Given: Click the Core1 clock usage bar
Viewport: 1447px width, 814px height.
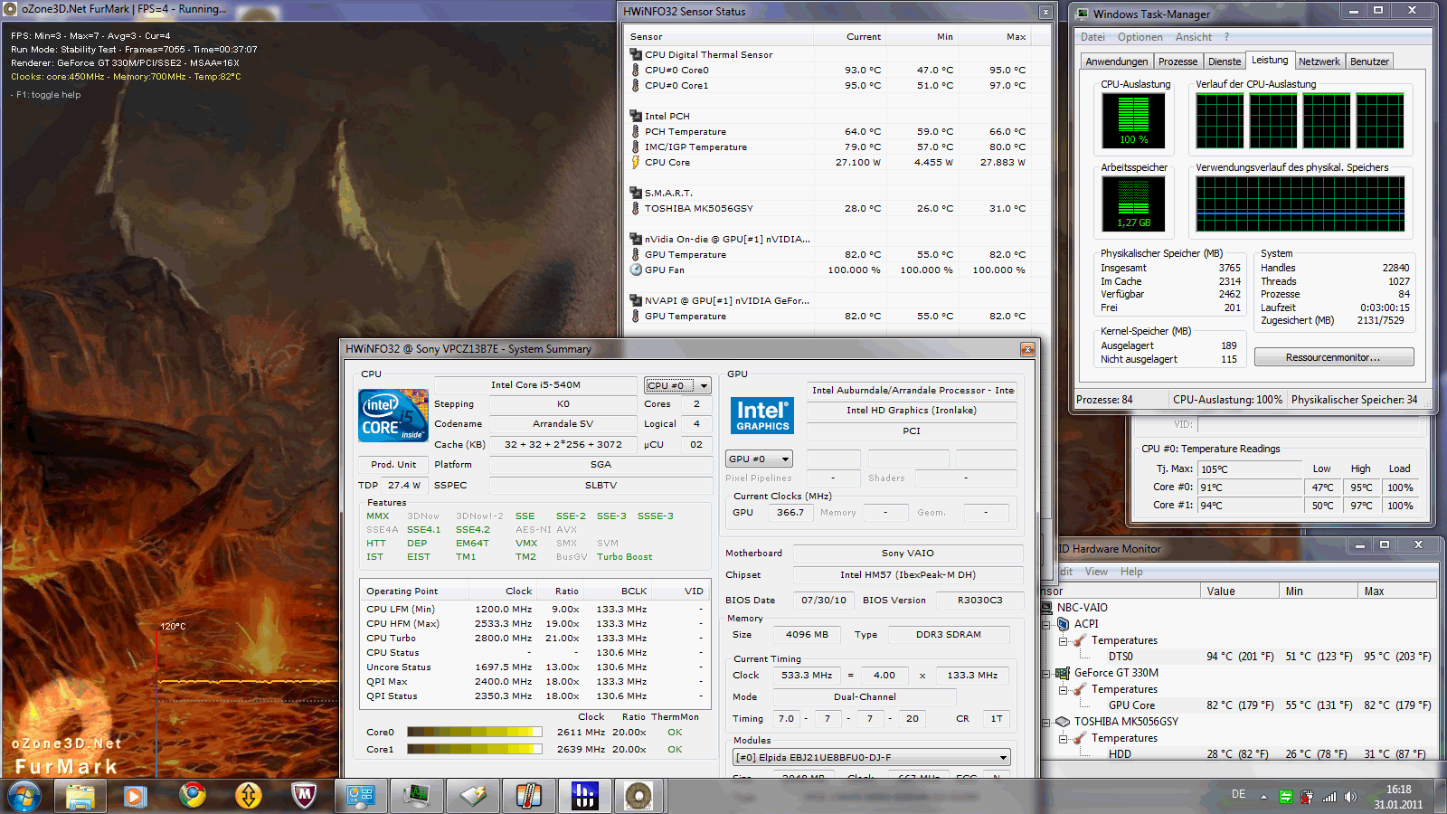Looking at the screenshot, I should pos(474,749).
